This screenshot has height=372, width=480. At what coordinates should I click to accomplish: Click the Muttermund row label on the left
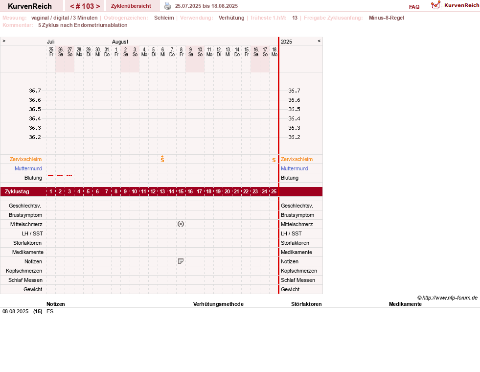28,168
